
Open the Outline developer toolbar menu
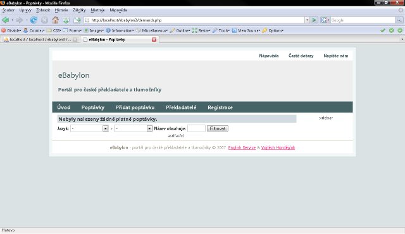tap(180, 30)
